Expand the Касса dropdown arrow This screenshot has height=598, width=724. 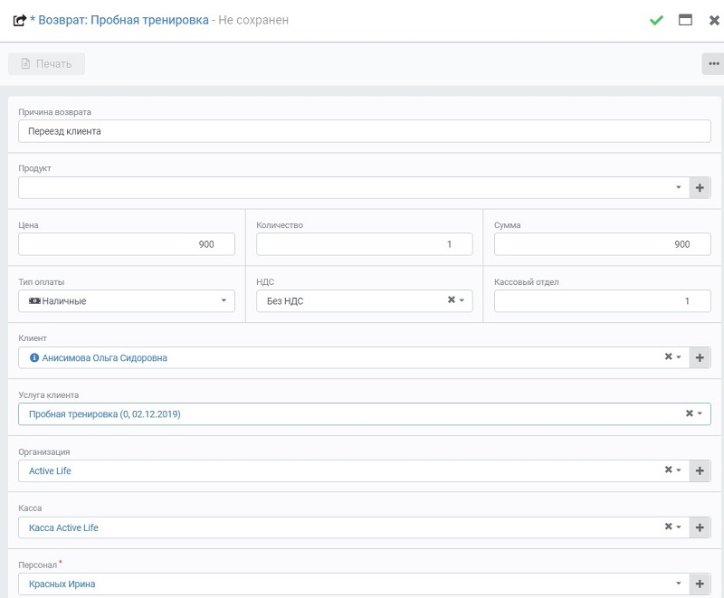(679, 527)
